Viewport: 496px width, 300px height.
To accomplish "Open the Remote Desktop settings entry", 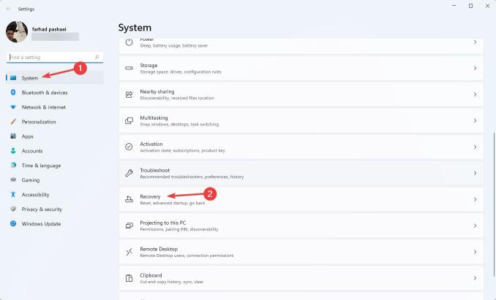I will pyautogui.click(x=301, y=252).
